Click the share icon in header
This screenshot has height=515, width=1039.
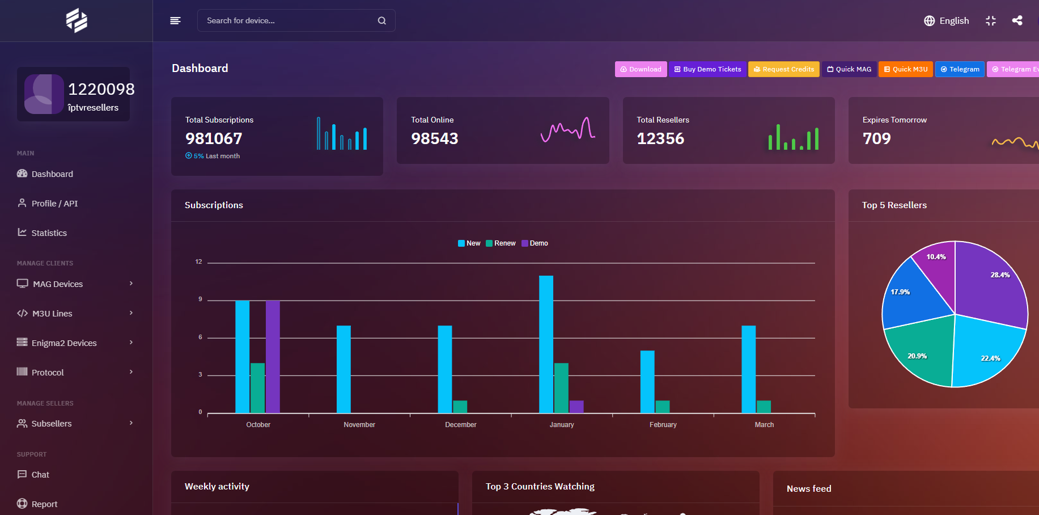(1017, 20)
